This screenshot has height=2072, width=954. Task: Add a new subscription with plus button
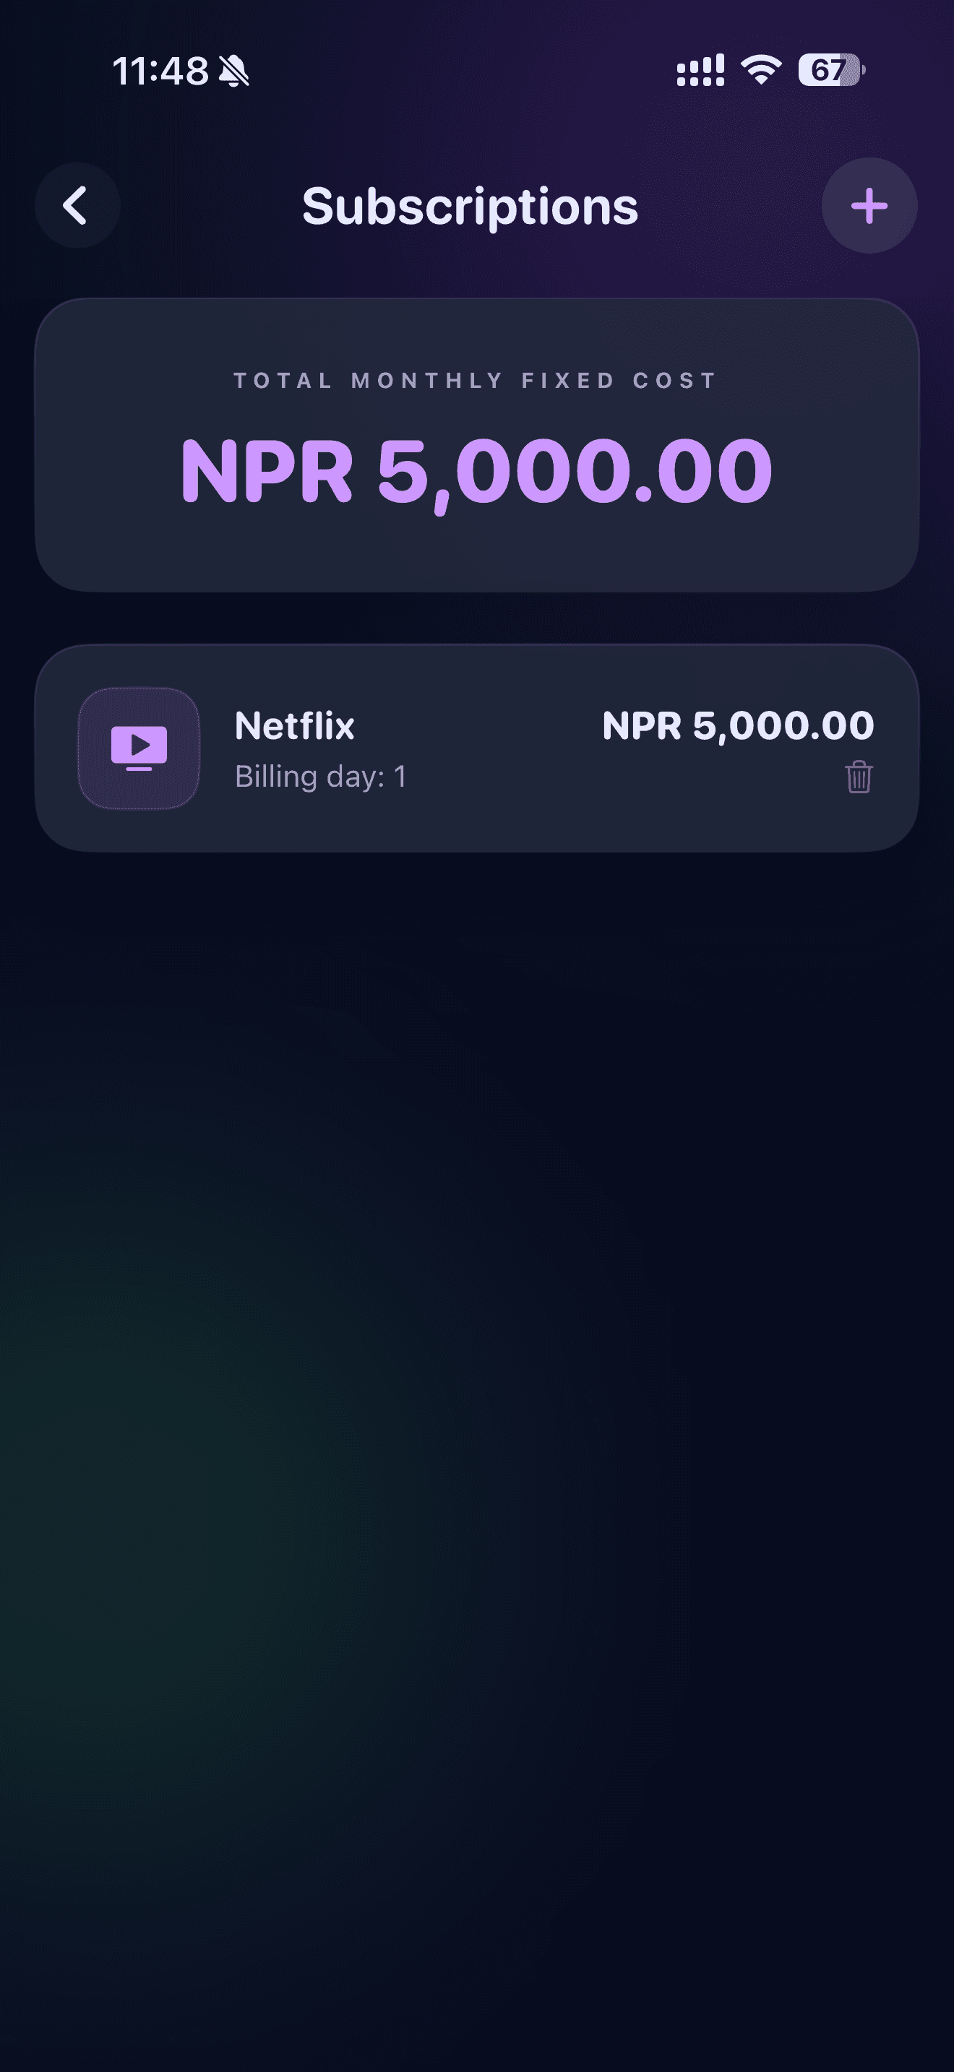point(869,206)
